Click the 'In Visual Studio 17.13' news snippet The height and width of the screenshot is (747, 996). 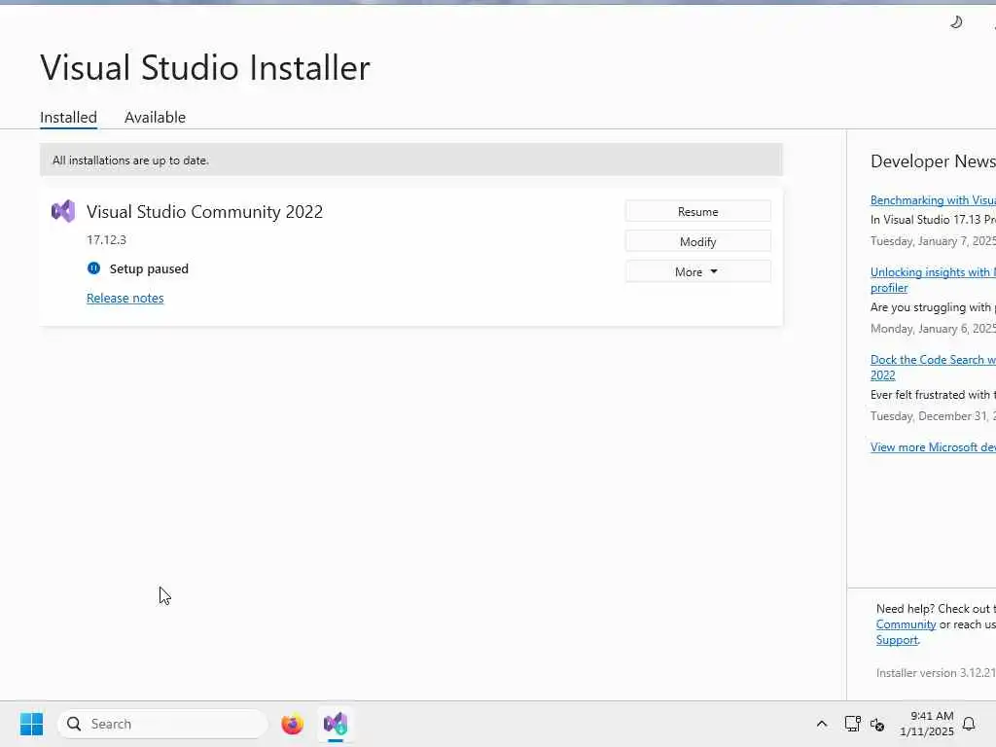click(x=933, y=220)
